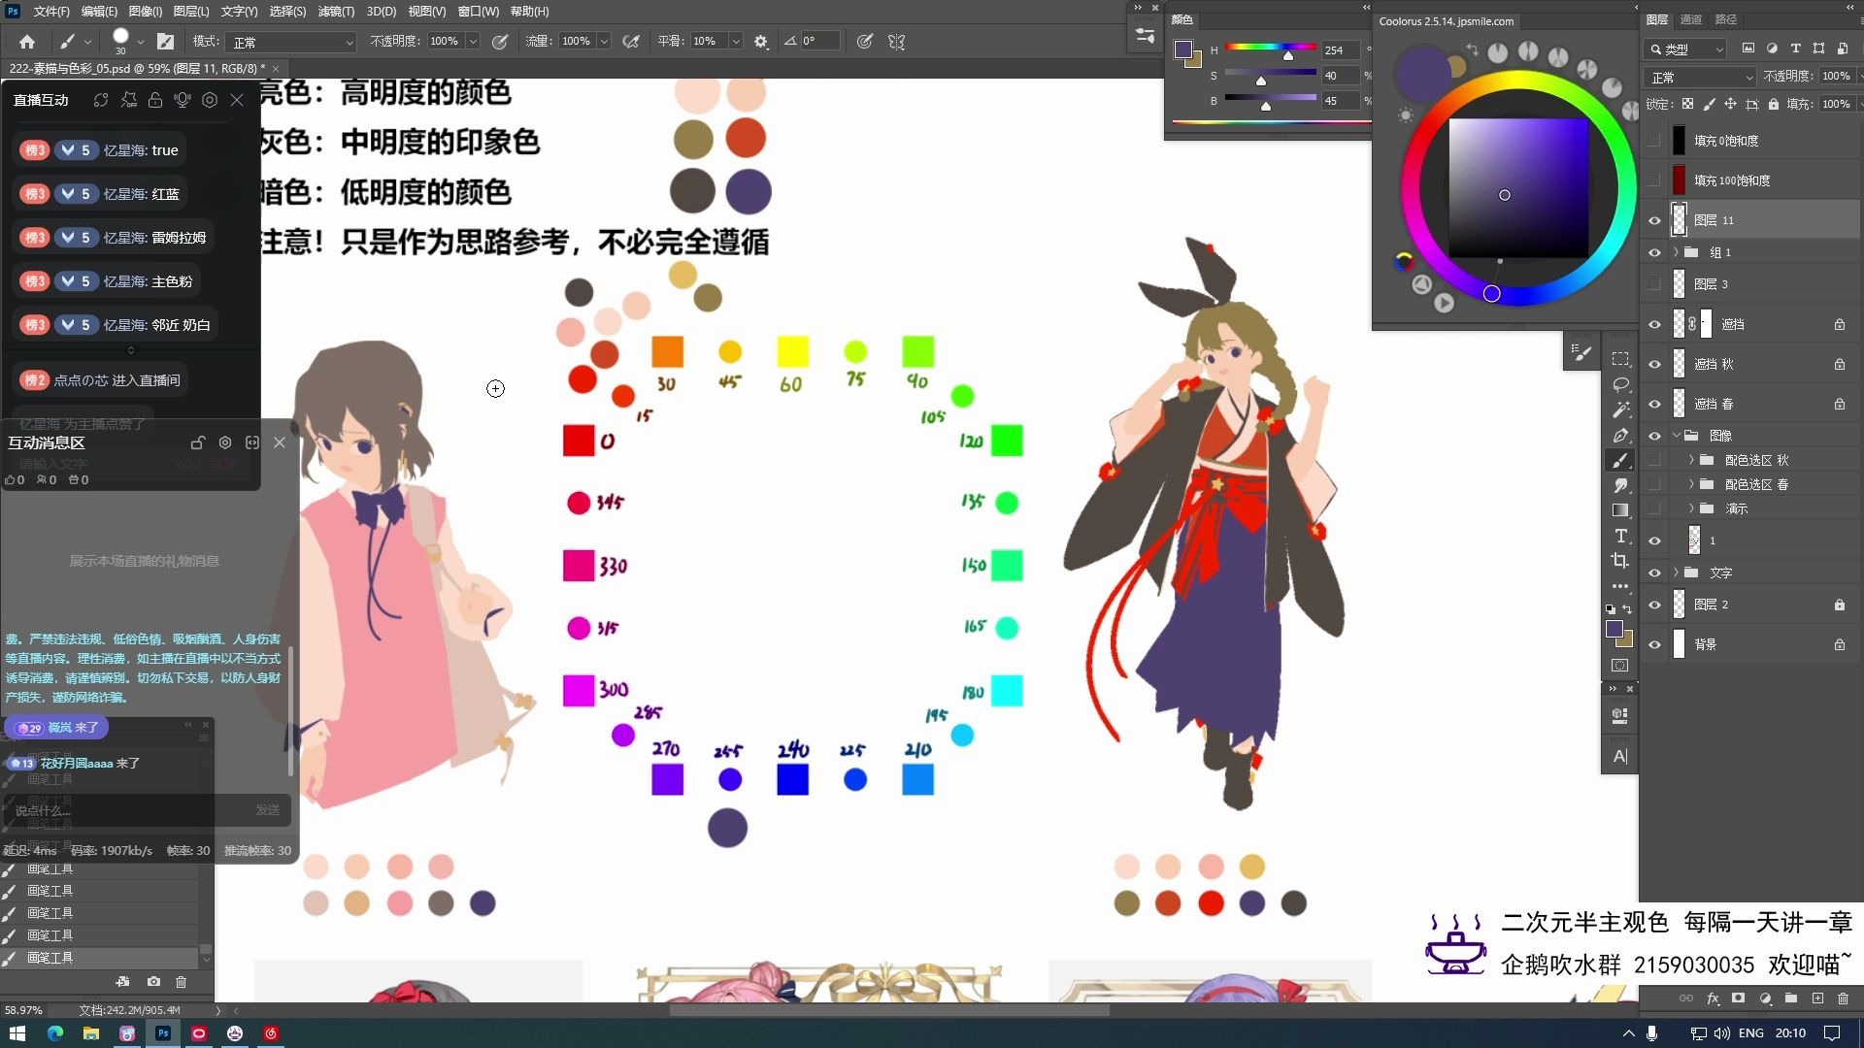Screen dimensions: 1864x1048
Task: Close the 直播互动 panel
Action: (237, 100)
